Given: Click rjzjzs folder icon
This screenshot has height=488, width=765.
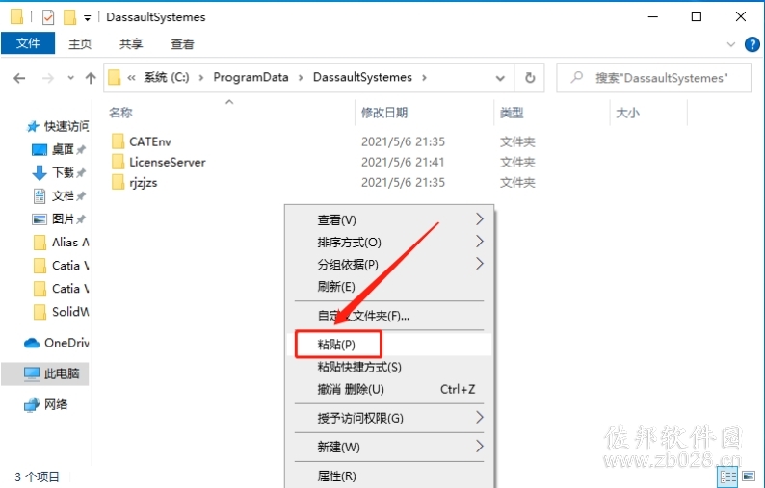Looking at the screenshot, I should point(118,182).
